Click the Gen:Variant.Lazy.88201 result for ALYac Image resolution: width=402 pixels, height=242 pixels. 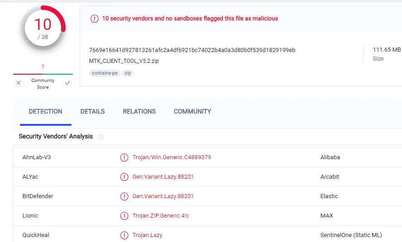[x=163, y=177]
